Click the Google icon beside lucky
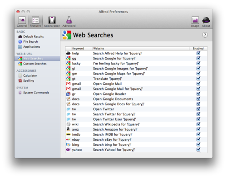This screenshot has width=227, height=178. [68, 64]
